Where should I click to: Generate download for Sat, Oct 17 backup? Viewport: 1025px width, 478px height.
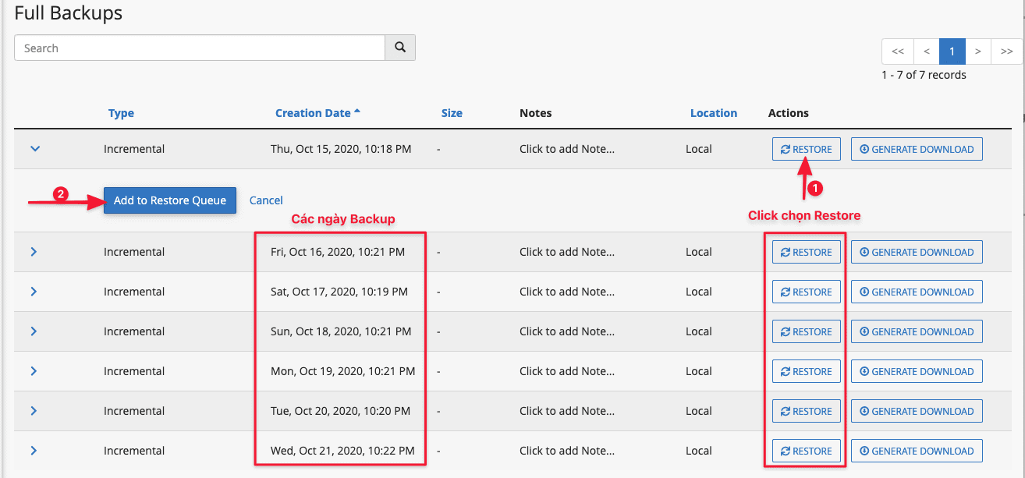click(916, 292)
